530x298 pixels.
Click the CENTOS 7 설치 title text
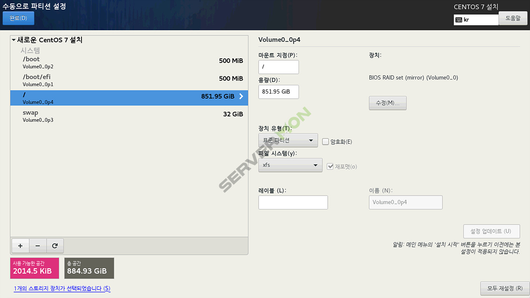476,7
